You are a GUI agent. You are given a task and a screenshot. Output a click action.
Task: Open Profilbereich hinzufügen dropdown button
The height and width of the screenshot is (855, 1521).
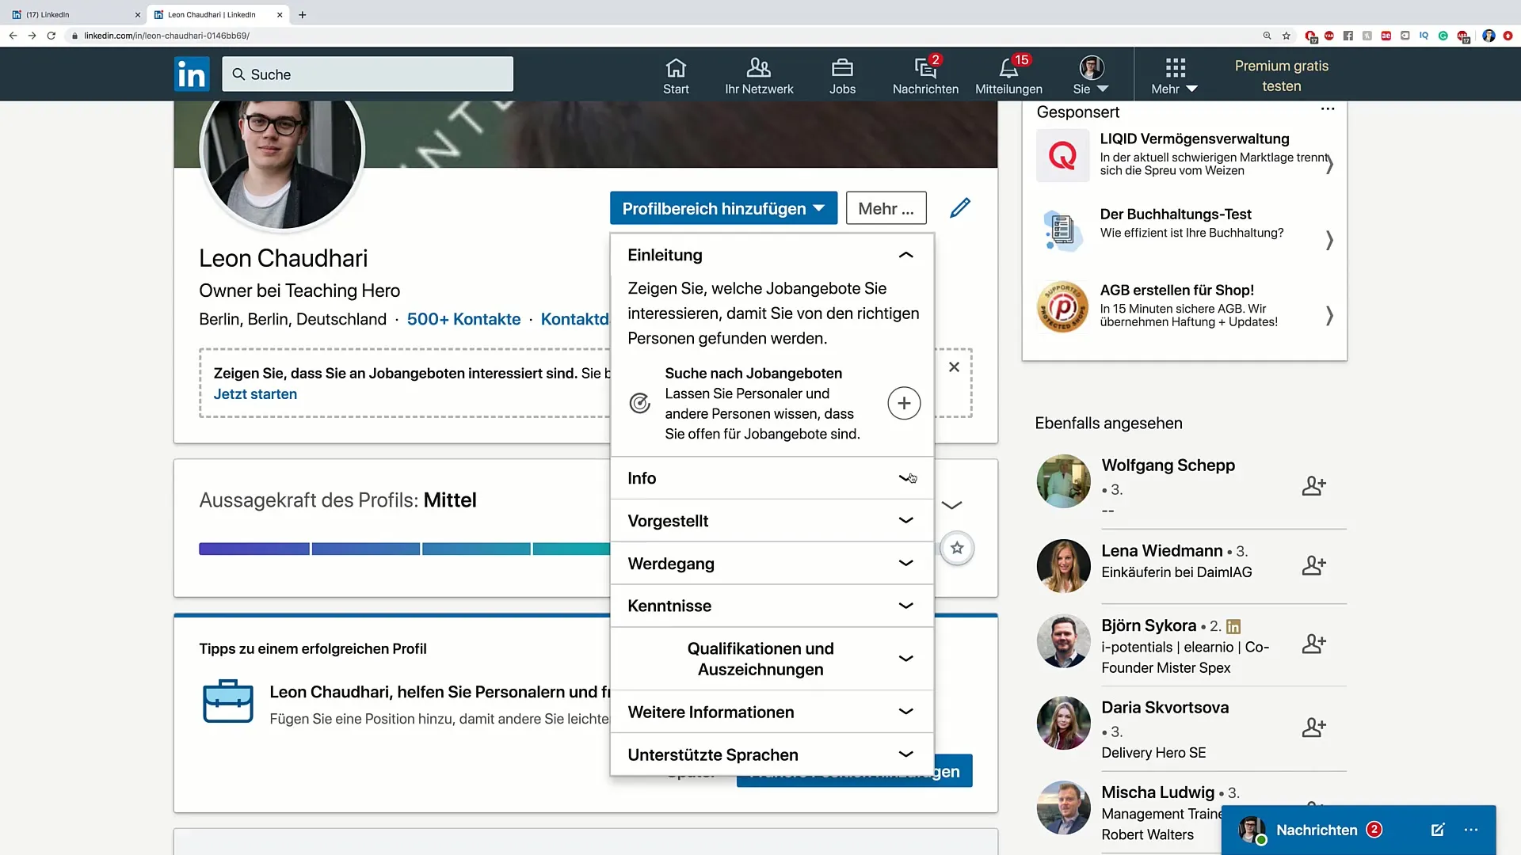tap(723, 208)
